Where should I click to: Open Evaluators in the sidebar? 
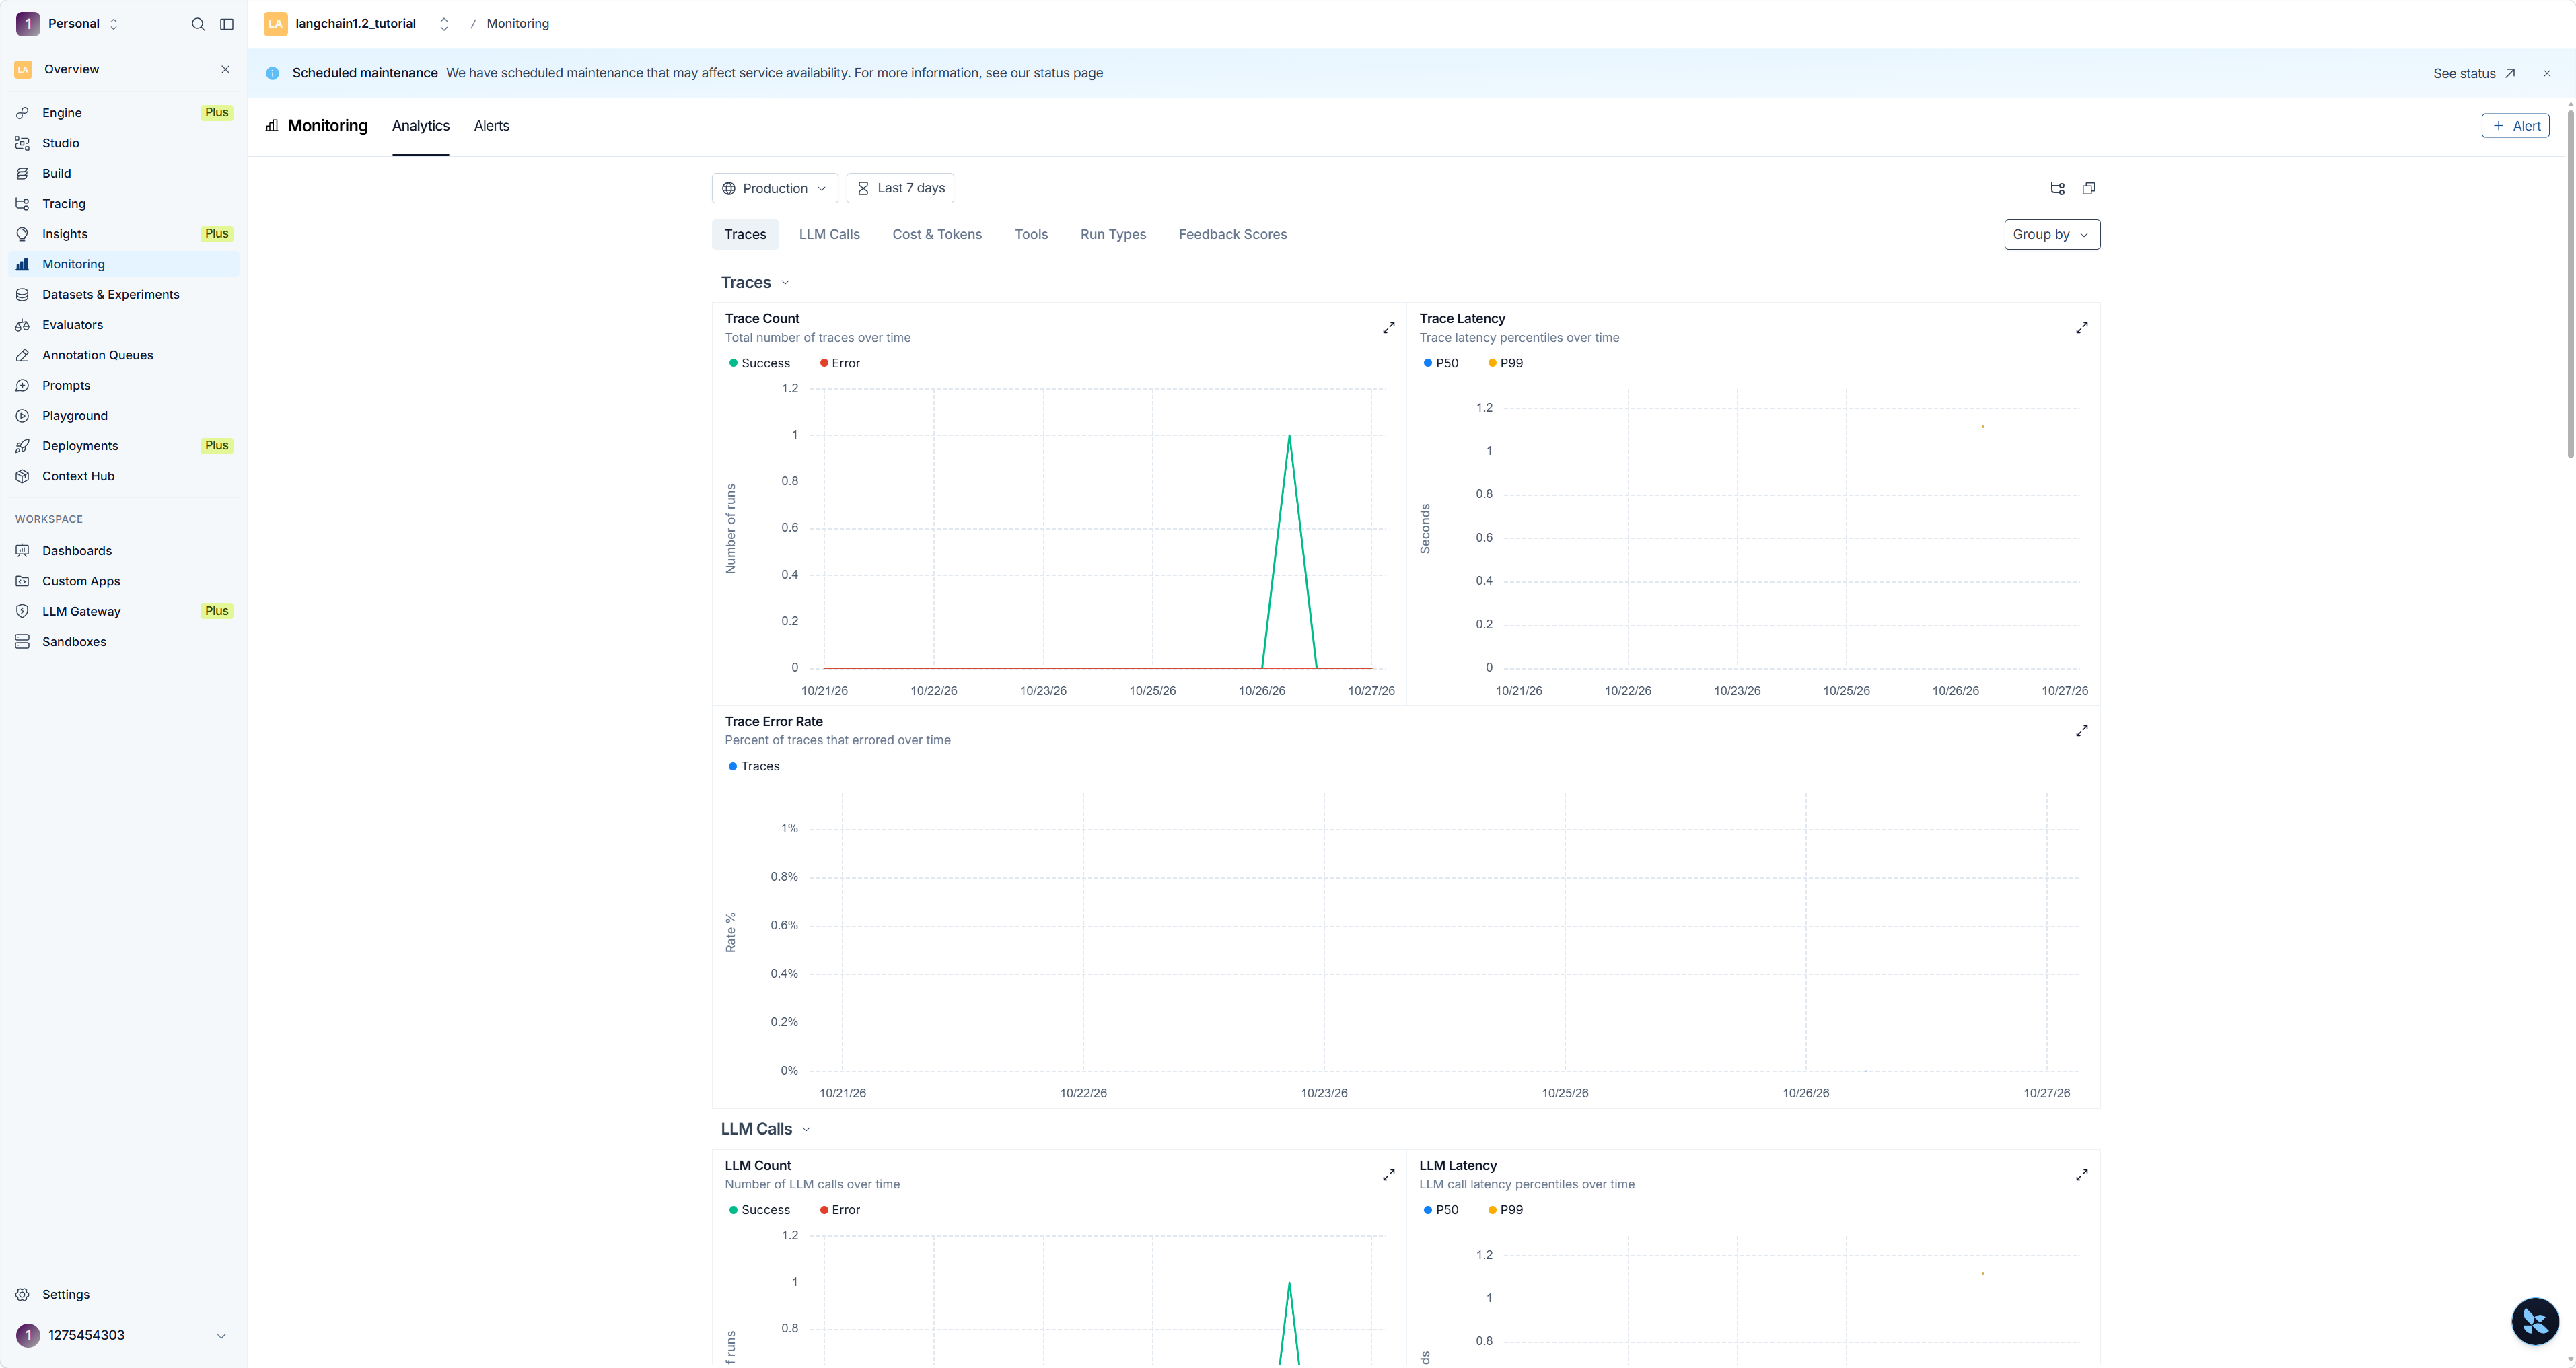(x=124, y=325)
